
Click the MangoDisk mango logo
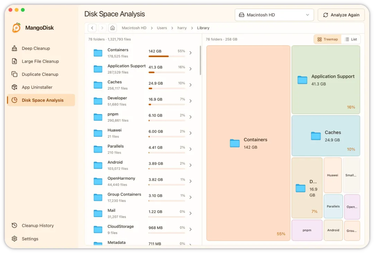tap(17, 28)
